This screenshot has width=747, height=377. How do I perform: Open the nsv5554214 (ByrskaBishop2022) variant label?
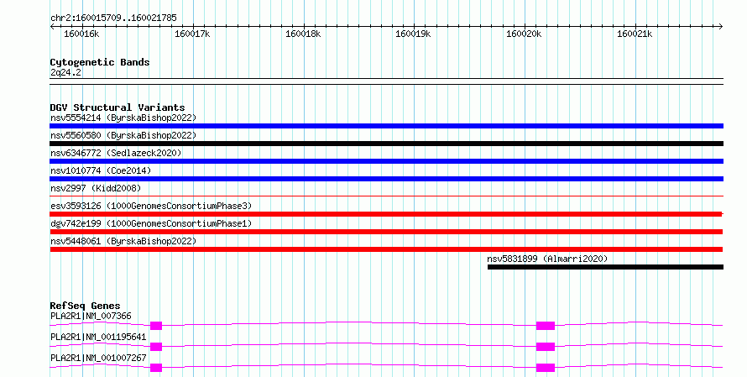click(x=123, y=118)
